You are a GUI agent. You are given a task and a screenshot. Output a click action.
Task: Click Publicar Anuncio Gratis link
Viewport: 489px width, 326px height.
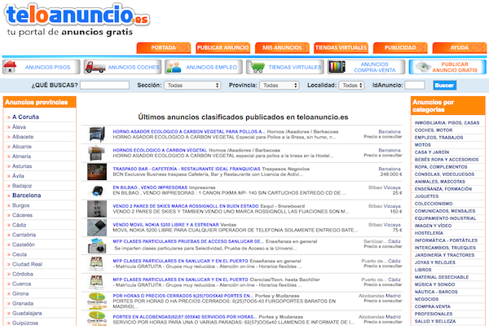pos(455,67)
